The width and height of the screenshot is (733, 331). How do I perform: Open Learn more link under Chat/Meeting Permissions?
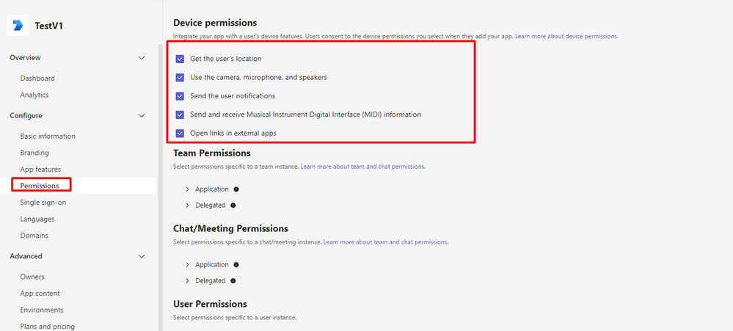(x=386, y=242)
